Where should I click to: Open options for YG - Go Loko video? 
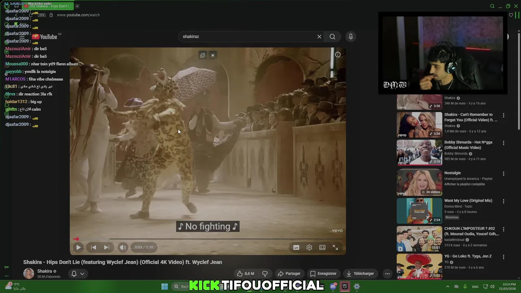pyautogui.click(x=503, y=257)
